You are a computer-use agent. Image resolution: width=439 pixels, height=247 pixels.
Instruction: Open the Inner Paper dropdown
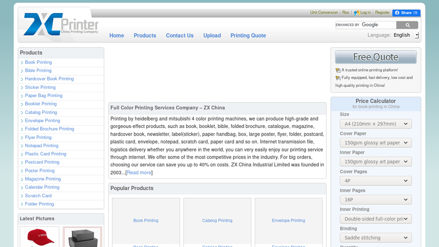[x=376, y=161]
